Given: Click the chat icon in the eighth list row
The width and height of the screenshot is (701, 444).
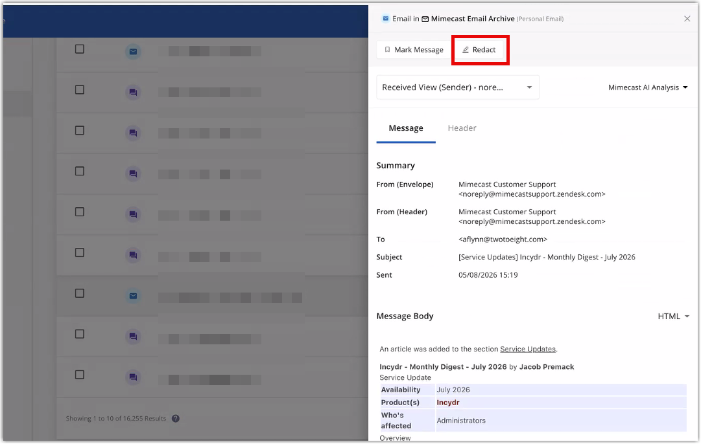Looking at the screenshot, I should coord(133,337).
